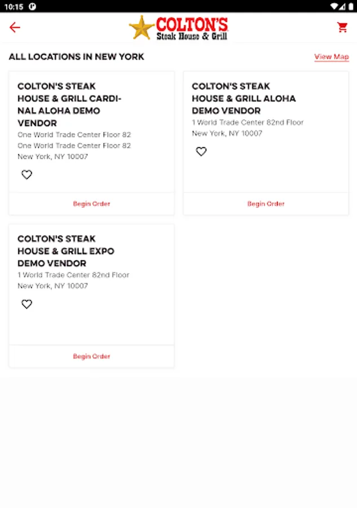Favorite the Expo Demo Vendor location heart
The image size is (357, 508).
click(27, 304)
